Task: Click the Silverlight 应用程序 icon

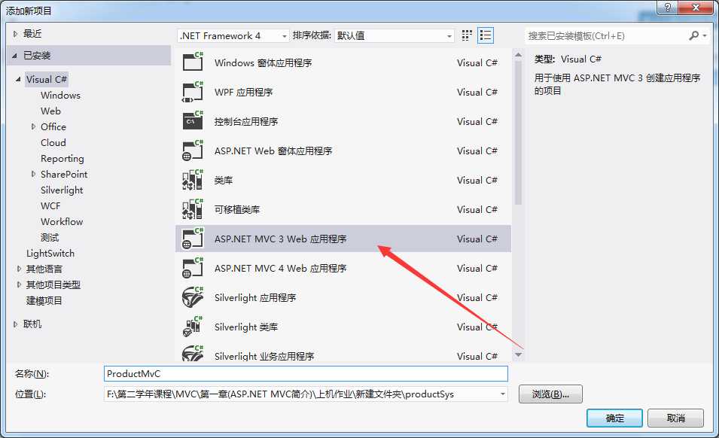Action: tap(193, 297)
